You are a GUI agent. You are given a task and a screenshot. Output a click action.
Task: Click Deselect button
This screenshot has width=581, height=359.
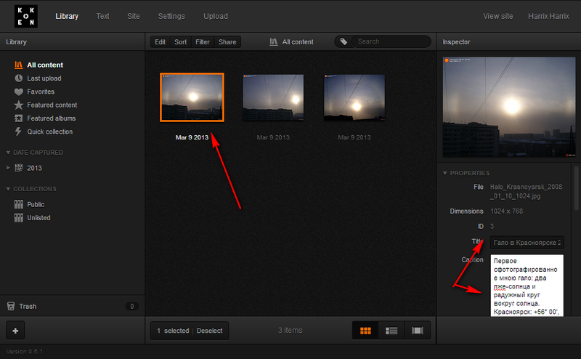click(209, 331)
